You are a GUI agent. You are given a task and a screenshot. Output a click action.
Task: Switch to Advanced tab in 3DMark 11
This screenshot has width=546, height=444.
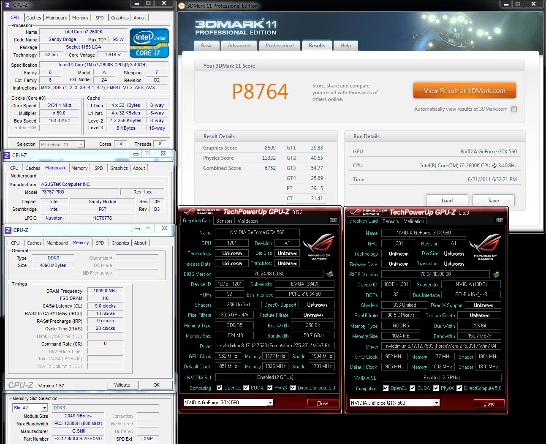239,46
